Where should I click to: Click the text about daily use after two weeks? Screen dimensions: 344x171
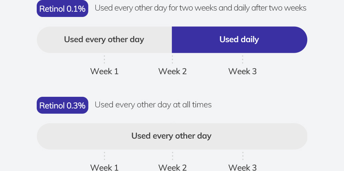coord(201,8)
